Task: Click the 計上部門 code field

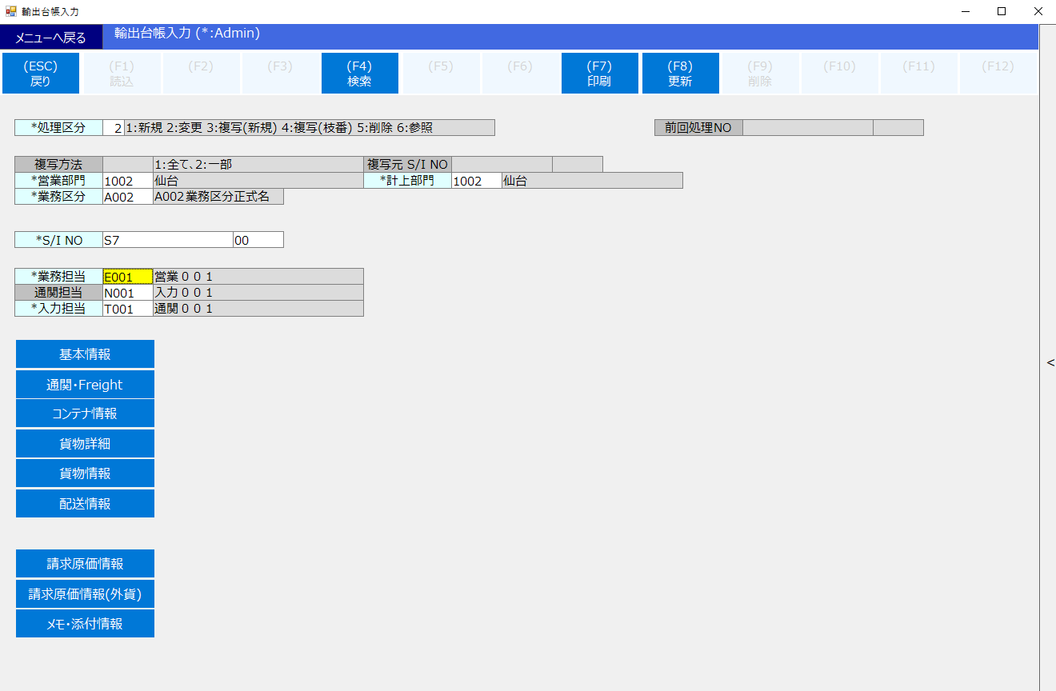Action: coord(476,181)
